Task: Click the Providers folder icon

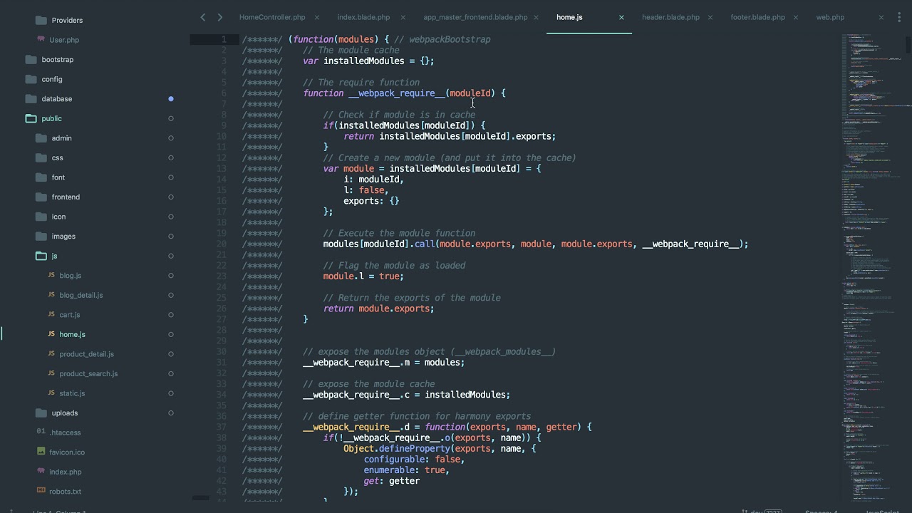Action: coord(41,20)
